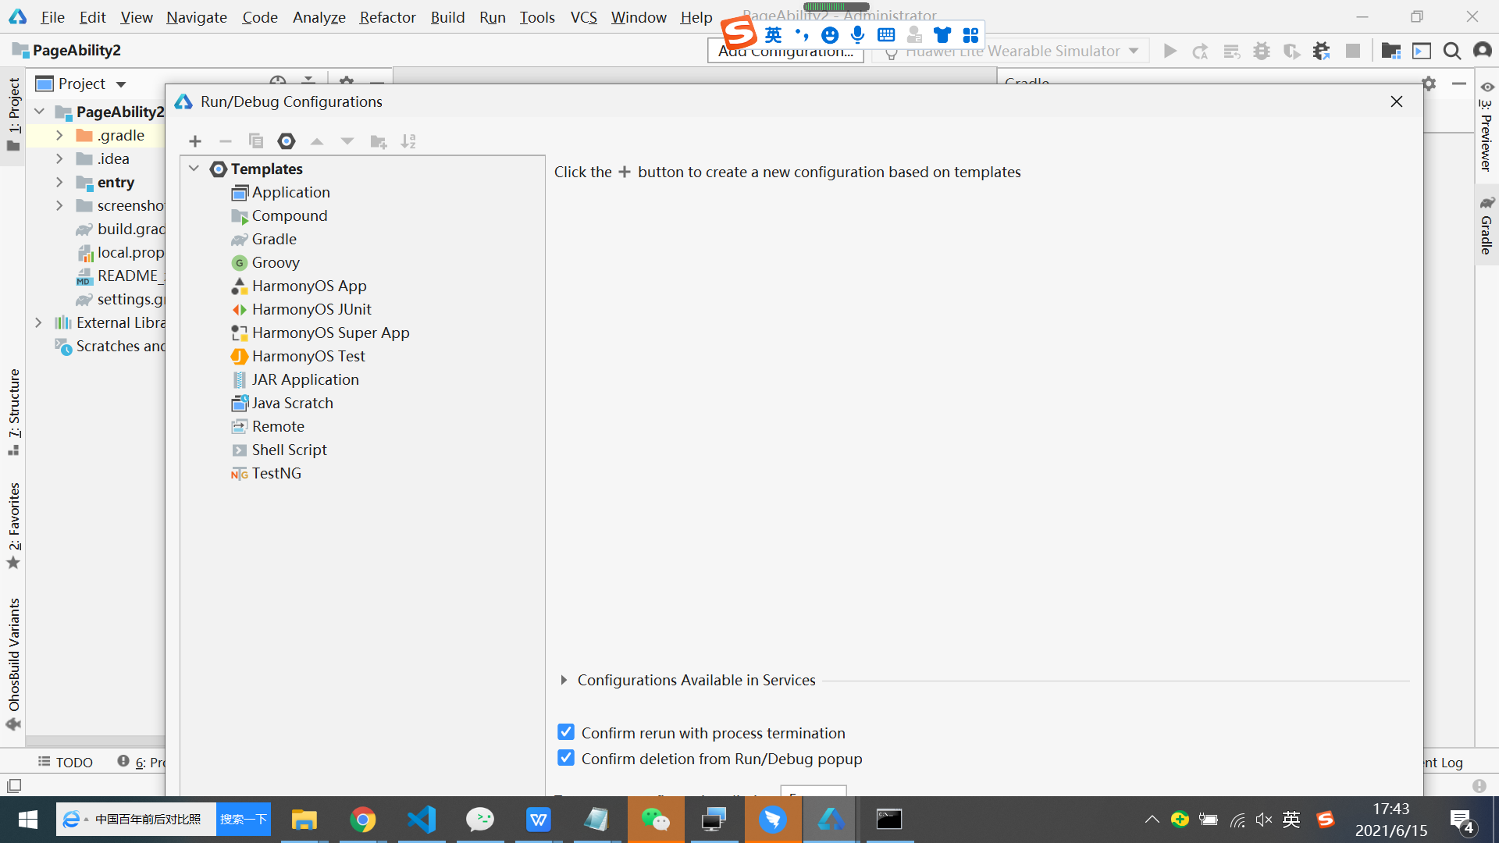Image resolution: width=1499 pixels, height=843 pixels.
Task: Click the Edit Templates wrench icon
Action: pyautogui.click(x=287, y=141)
